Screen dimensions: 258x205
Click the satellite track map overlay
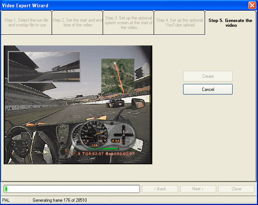point(117,76)
